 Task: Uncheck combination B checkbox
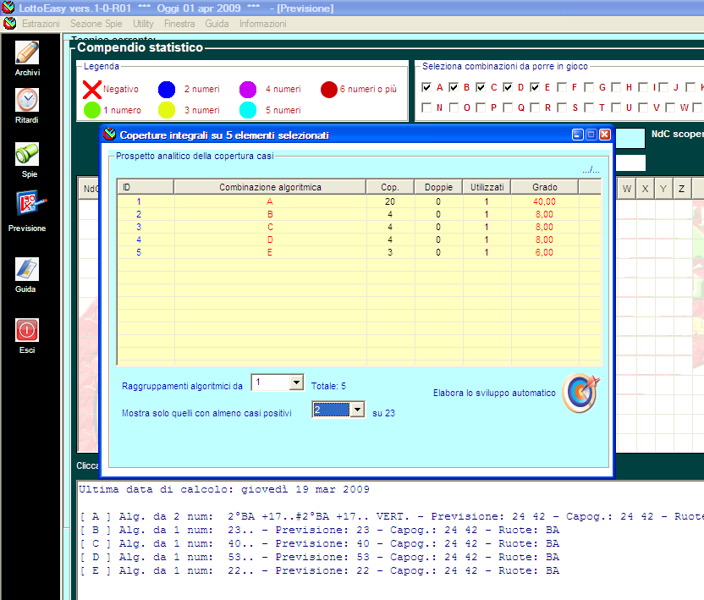[454, 87]
